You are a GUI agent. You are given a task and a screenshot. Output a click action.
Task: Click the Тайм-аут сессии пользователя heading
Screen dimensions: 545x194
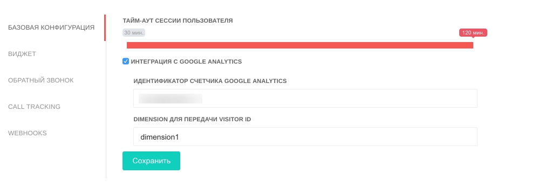tap(178, 20)
